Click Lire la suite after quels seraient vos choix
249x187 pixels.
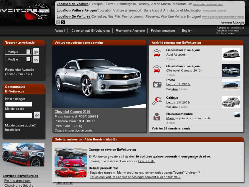pyautogui.click(x=146, y=161)
